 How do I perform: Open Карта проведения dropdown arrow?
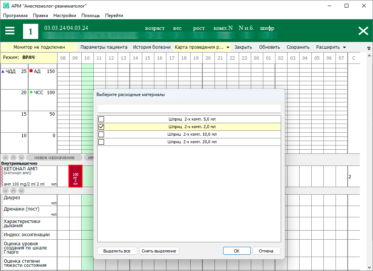click(x=228, y=47)
